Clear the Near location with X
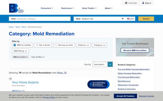 (123, 18)
